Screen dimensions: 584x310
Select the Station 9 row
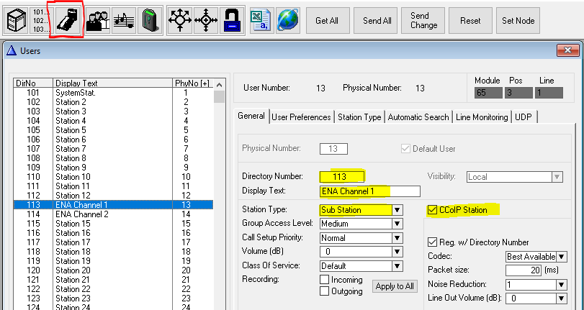113,168
